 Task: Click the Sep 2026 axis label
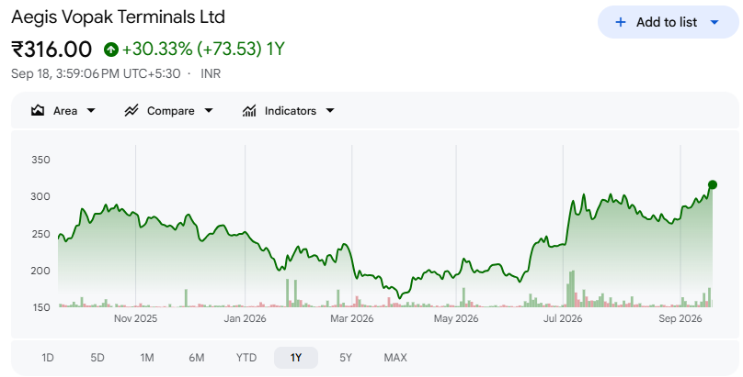pyautogui.click(x=680, y=318)
